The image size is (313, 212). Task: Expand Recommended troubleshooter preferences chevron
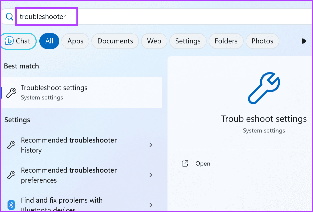(151, 175)
